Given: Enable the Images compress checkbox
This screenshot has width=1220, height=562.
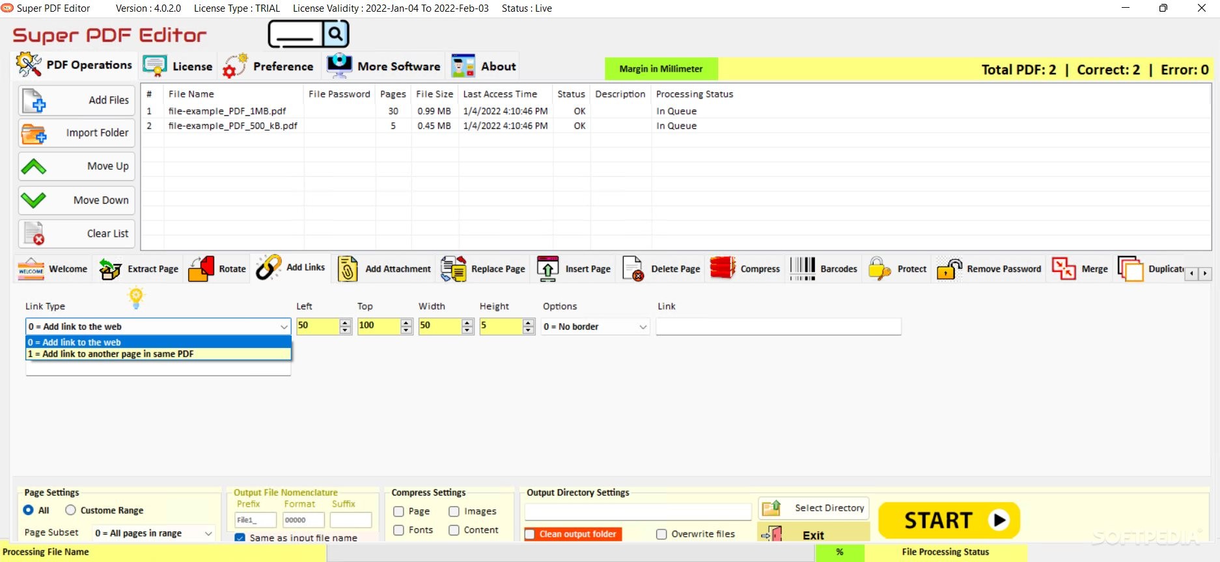Looking at the screenshot, I should pyautogui.click(x=454, y=511).
